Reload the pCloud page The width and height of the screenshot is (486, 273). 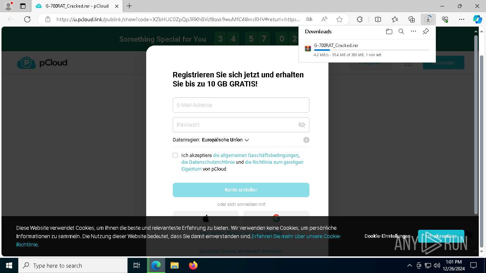click(27, 19)
